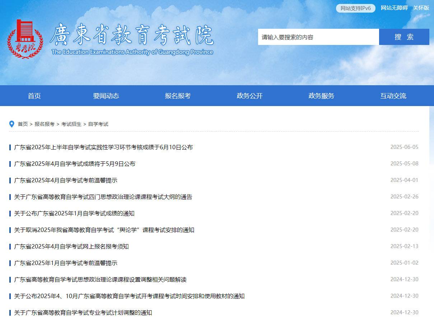Open the 要闻动态 navigation menu item
The image size is (434, 320).
point(106,96)
